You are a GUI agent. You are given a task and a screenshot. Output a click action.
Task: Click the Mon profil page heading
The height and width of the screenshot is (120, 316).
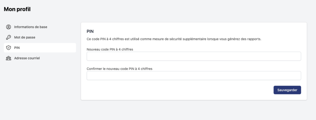(x=17, y=9)
